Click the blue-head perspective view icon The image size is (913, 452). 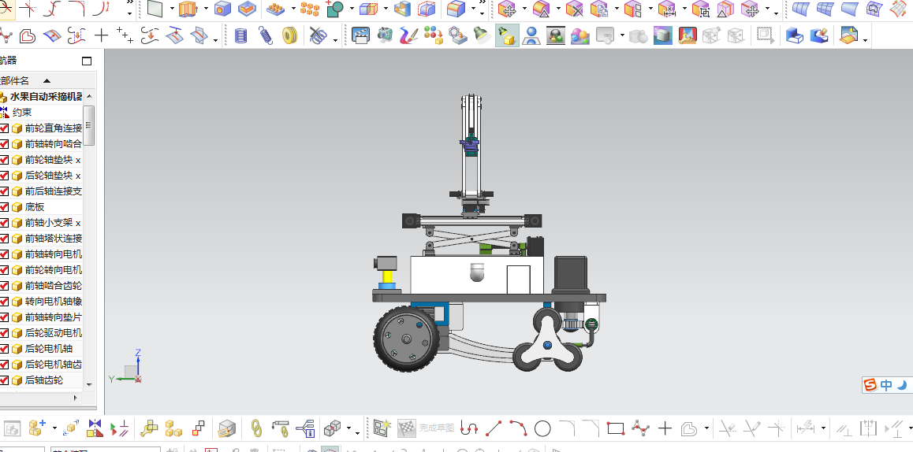pos(531,36)
